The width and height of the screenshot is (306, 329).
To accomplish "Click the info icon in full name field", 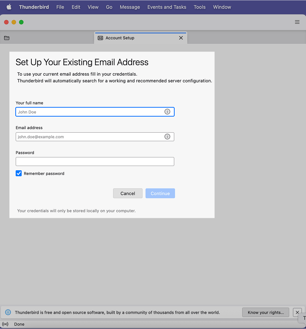I will coord(167,112).
